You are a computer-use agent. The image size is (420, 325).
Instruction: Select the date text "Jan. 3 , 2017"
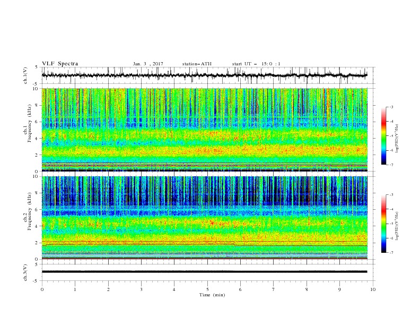148,64
